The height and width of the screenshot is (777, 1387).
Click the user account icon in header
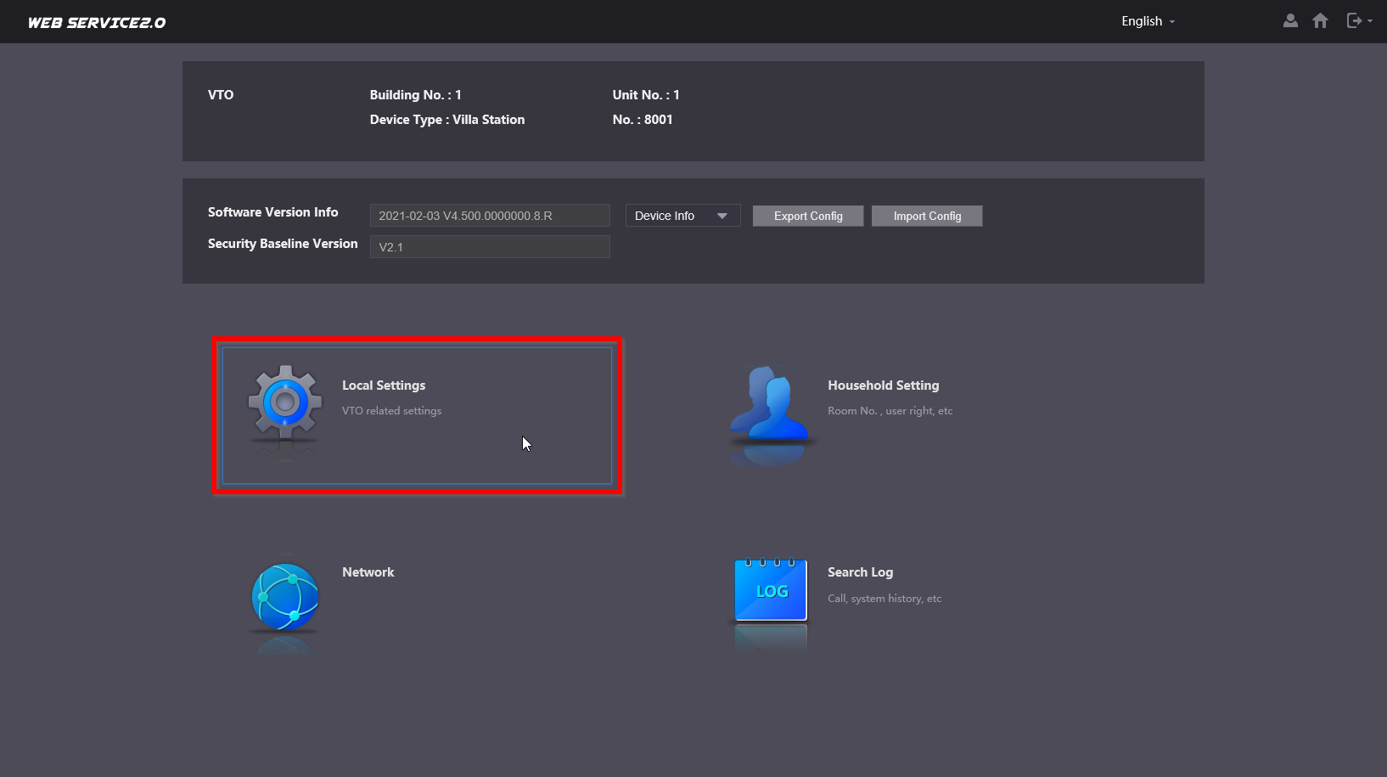(1290, 21)
